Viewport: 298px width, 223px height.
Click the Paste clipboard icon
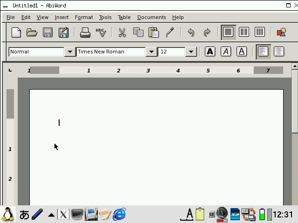click(153, 32)
